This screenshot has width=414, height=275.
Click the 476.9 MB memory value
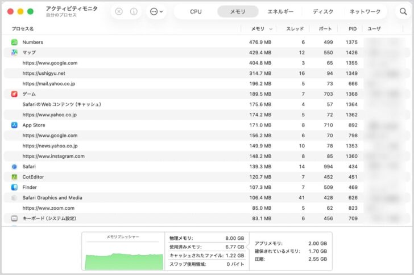tap(260, 42)
